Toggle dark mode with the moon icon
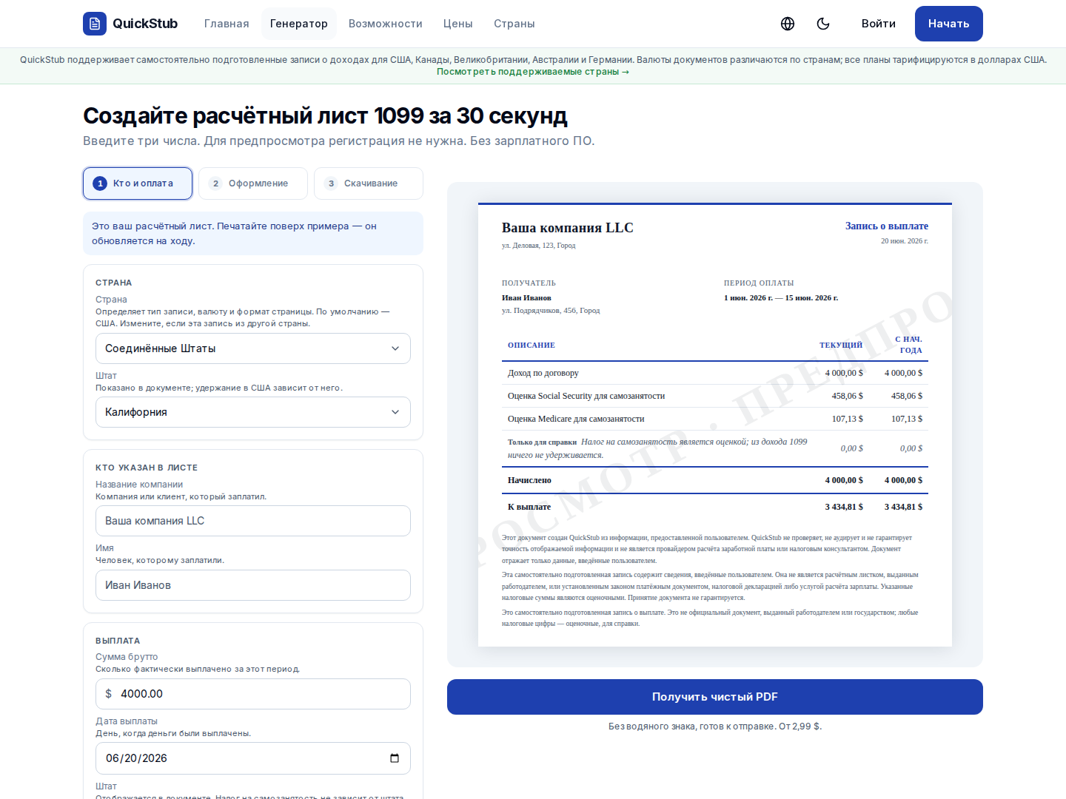This screenshot has width=1066, height=799. click(823, 24)
